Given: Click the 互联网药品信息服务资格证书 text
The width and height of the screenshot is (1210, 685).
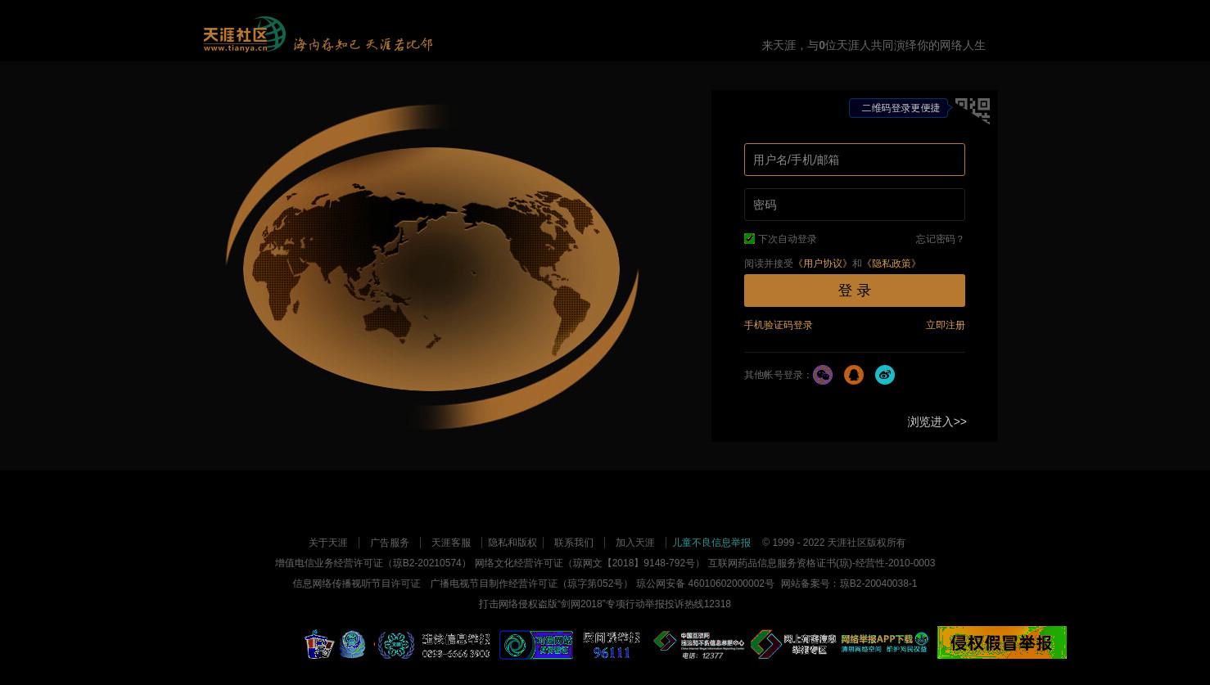Looking at the screenshot, I should (822, 563).
